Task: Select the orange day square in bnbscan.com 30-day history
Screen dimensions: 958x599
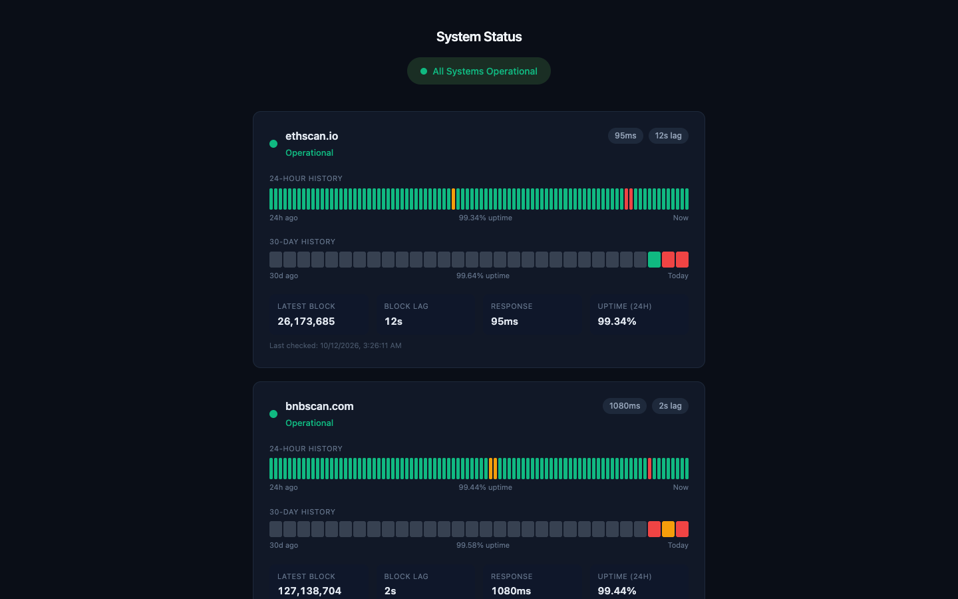Action: click(668, 529)
